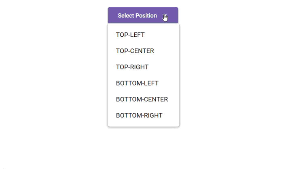
Task: Click the dropdown arrow beside Select Position
Action: pyautogui.click(x=165, y=16)
